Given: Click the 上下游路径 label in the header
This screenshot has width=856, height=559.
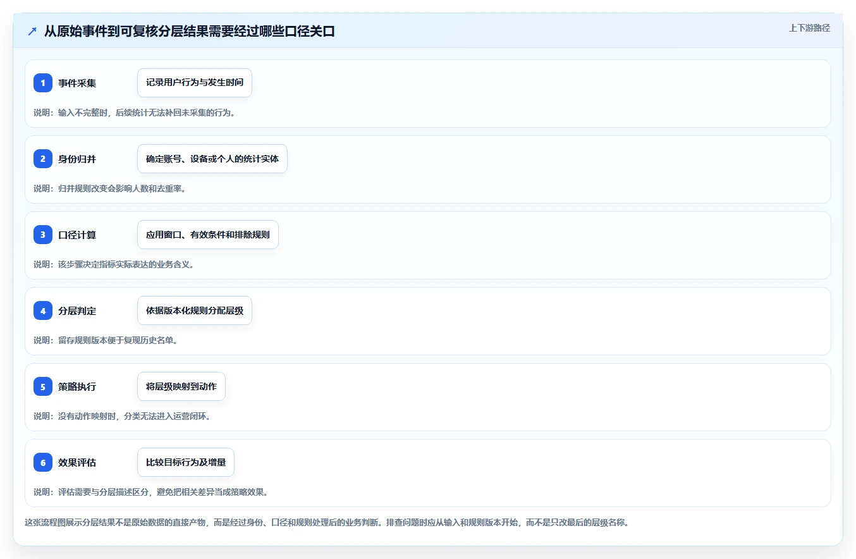Looking at the screenshot, I should point(809,28).
